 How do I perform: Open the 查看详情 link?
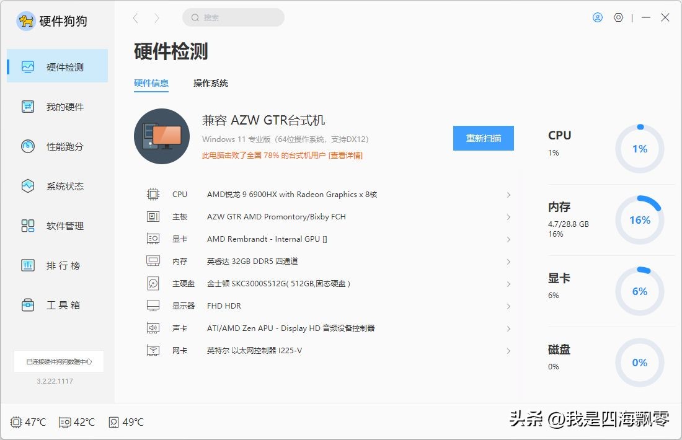coord(345,156)
